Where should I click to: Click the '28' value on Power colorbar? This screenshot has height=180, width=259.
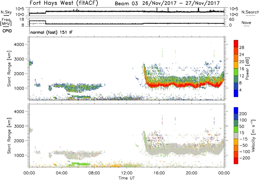[x=242, y=47]
